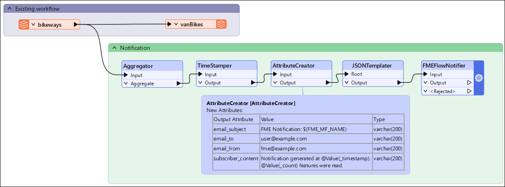Expand the TimeStamper Output port attributes
The width and height of the screenshot is (505, 187).
click(200, 83)
